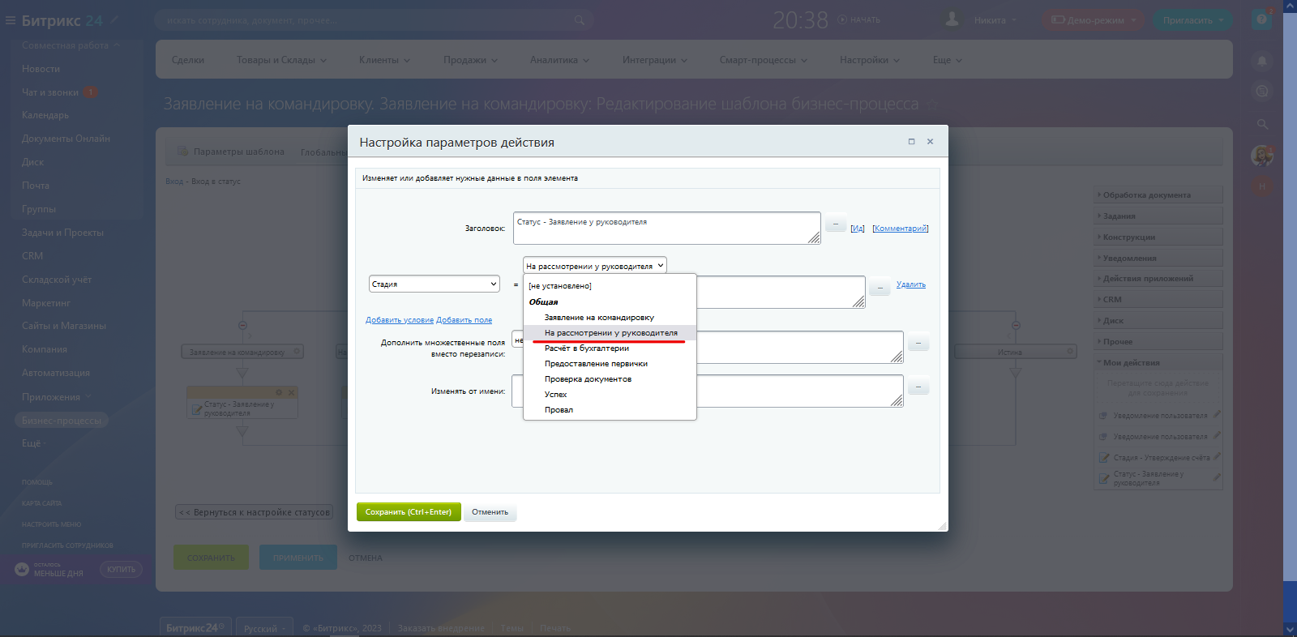Image resolution: width=1297 pixels, height=637 pixels.
Task: Open the hamburger menu beside the Битрикс 24 logo
Action: click(x=11, y=20)
